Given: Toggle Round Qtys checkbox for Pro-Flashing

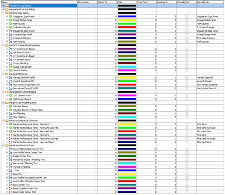Looking at the screenshot, I should tap(186, 114).
